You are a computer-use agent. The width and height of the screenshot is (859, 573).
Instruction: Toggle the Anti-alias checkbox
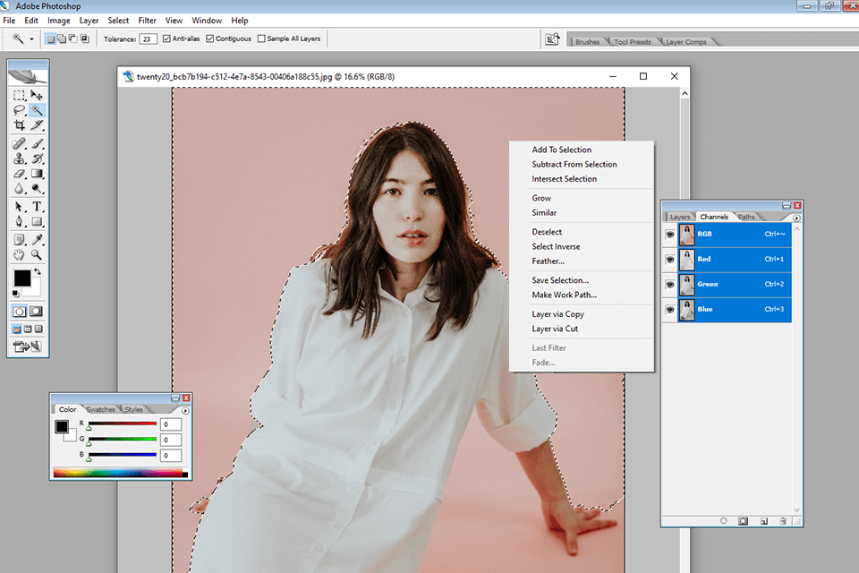166,38
